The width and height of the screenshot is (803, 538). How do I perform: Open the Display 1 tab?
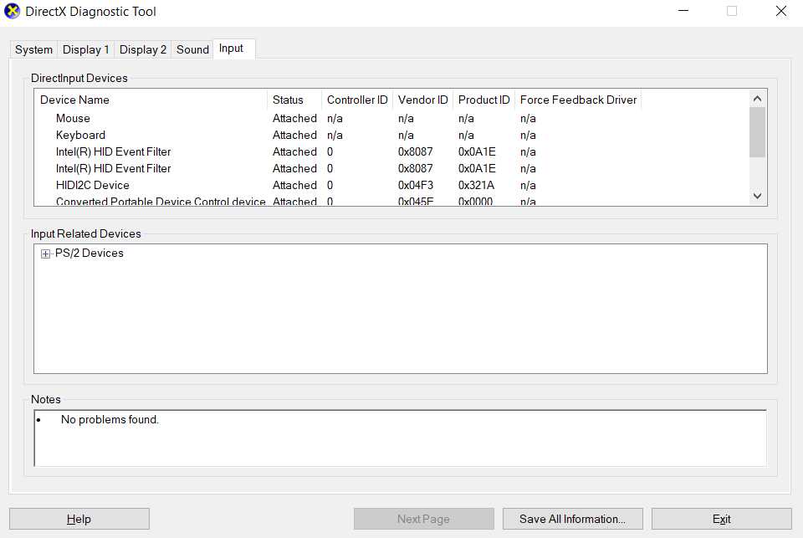tap(86, 49)
